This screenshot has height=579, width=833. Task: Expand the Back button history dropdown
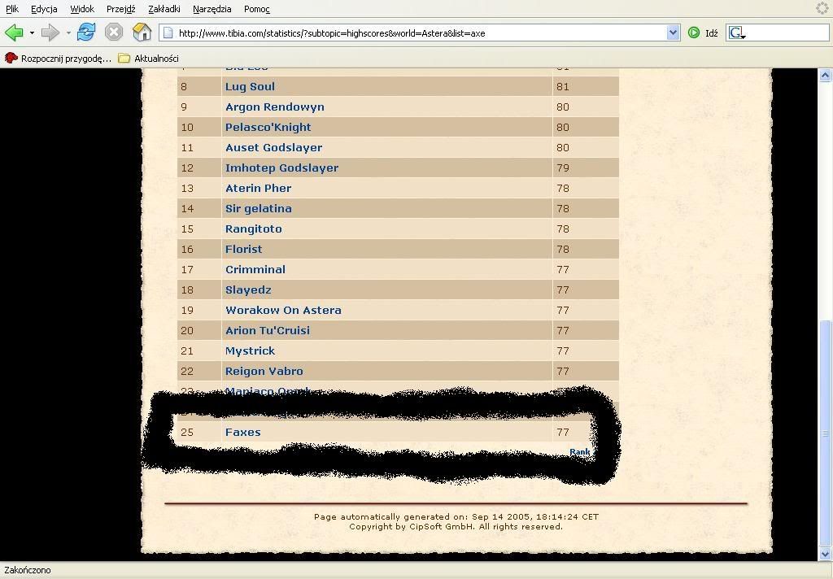32,33
